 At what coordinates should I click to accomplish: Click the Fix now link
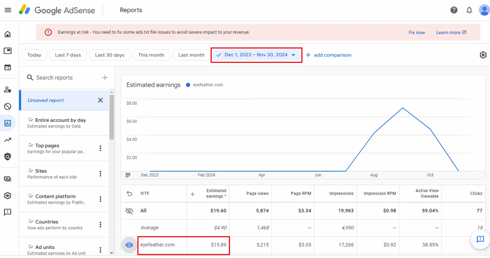(x=417, y=33)
